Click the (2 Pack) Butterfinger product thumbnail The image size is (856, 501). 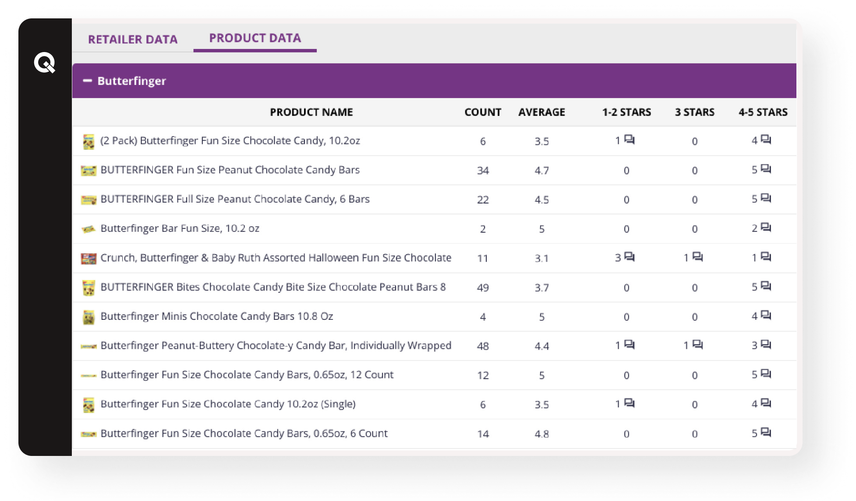(x=88, y=141)
